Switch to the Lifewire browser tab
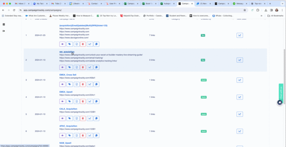Viewport: 286px width, 147px height. pyautogui.click(x=76, y=3)
